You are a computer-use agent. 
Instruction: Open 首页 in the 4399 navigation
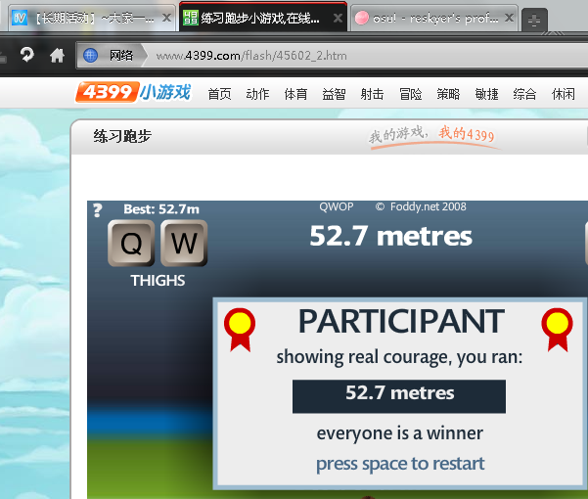pos(220,94)
